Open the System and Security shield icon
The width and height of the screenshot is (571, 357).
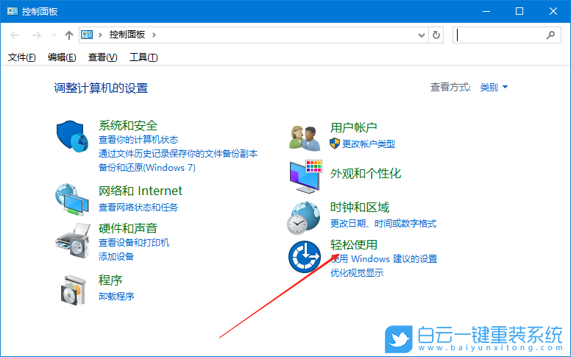click(72, 136)
